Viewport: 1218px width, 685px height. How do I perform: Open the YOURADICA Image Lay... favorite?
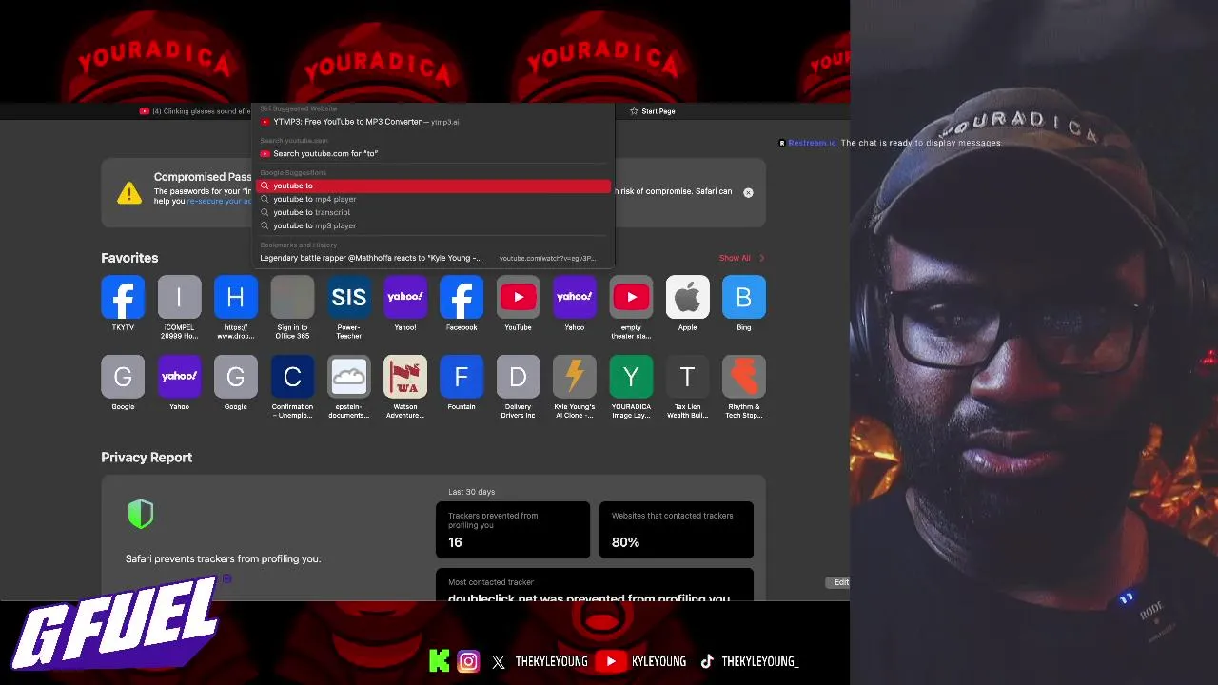coord(631,377)
